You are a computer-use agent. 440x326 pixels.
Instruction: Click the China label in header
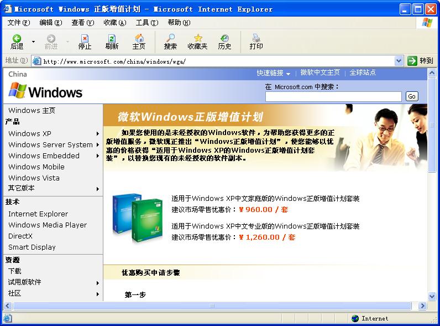(x=18, y=74)
